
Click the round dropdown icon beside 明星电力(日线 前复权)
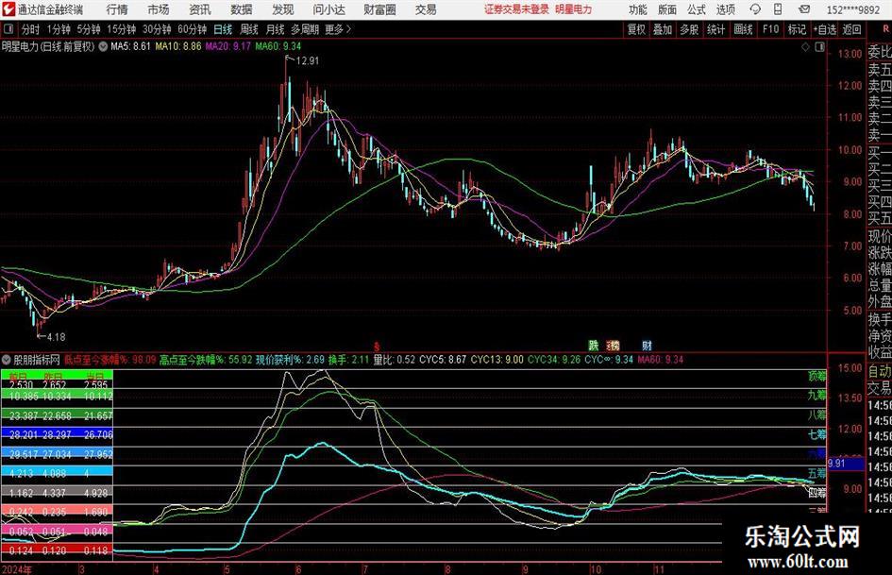103,46
